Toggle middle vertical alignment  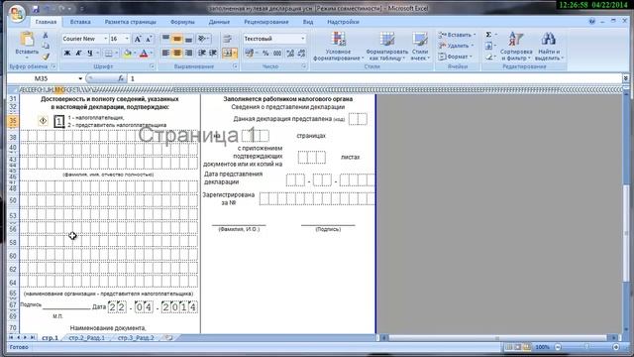[177, 39]
